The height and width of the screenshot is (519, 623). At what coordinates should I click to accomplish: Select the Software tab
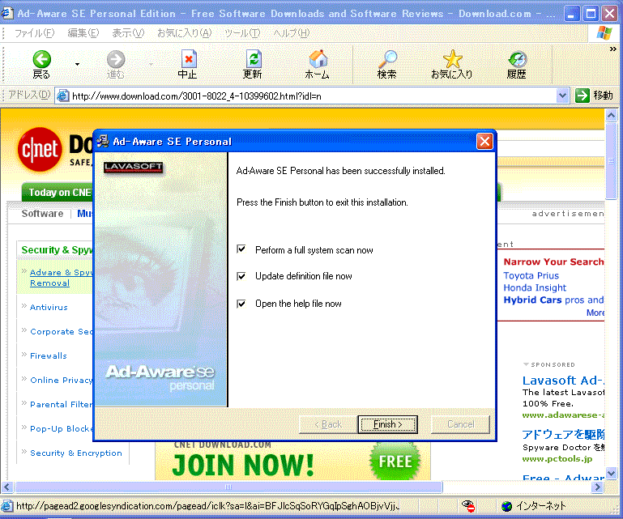(42, 214)
